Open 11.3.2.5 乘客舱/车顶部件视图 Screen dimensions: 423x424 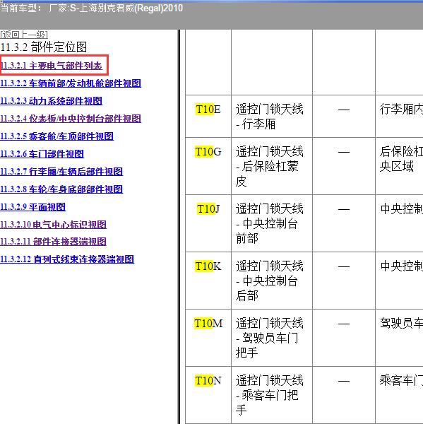click(56, 136)
